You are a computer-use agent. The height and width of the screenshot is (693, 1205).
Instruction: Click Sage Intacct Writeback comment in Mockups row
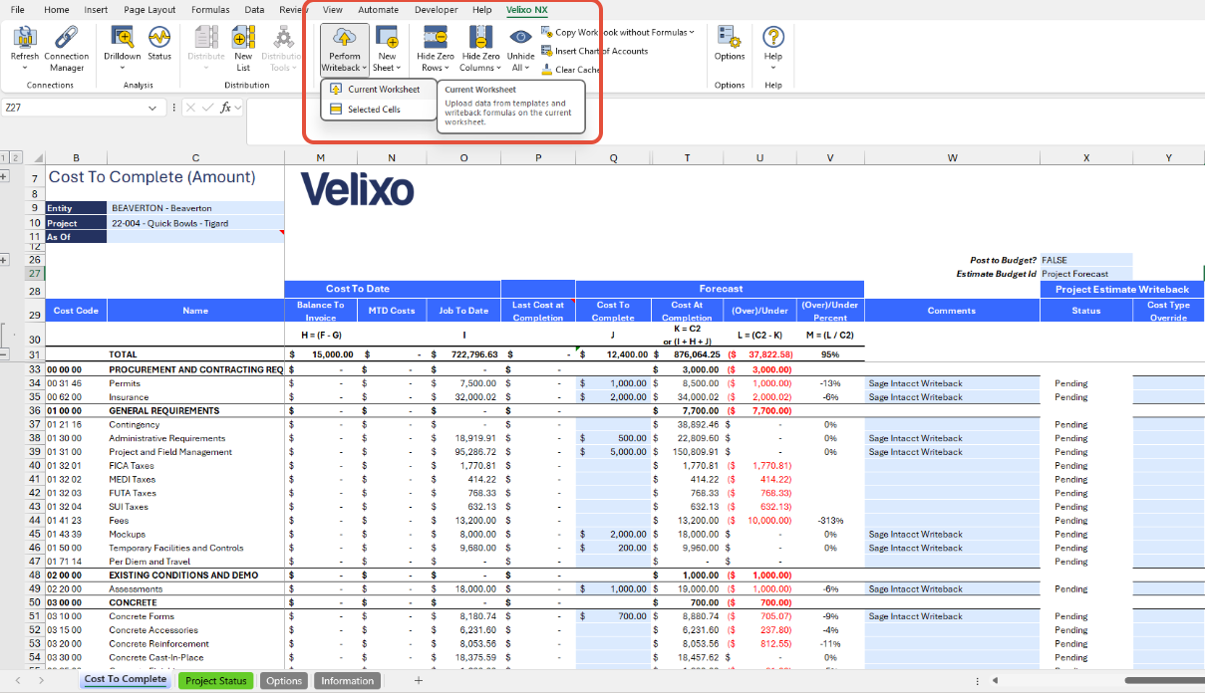click(952, 535)
